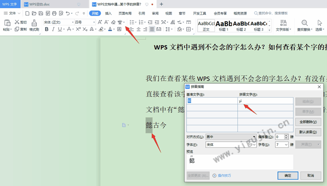Save the document icon
The width and height of the screenshot is (327, 186).
[x=41, y=13]
